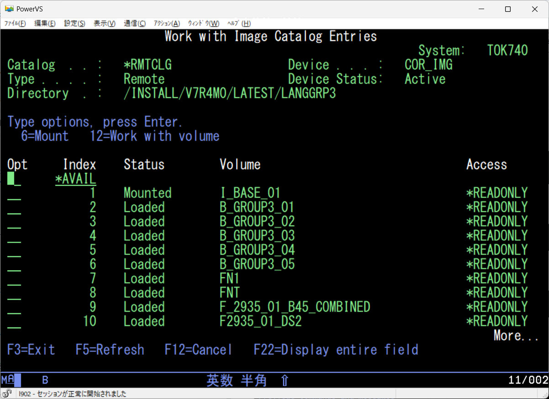The image size is (549, 399).
Task: Click the Status column header
Action: pos(144,165)
